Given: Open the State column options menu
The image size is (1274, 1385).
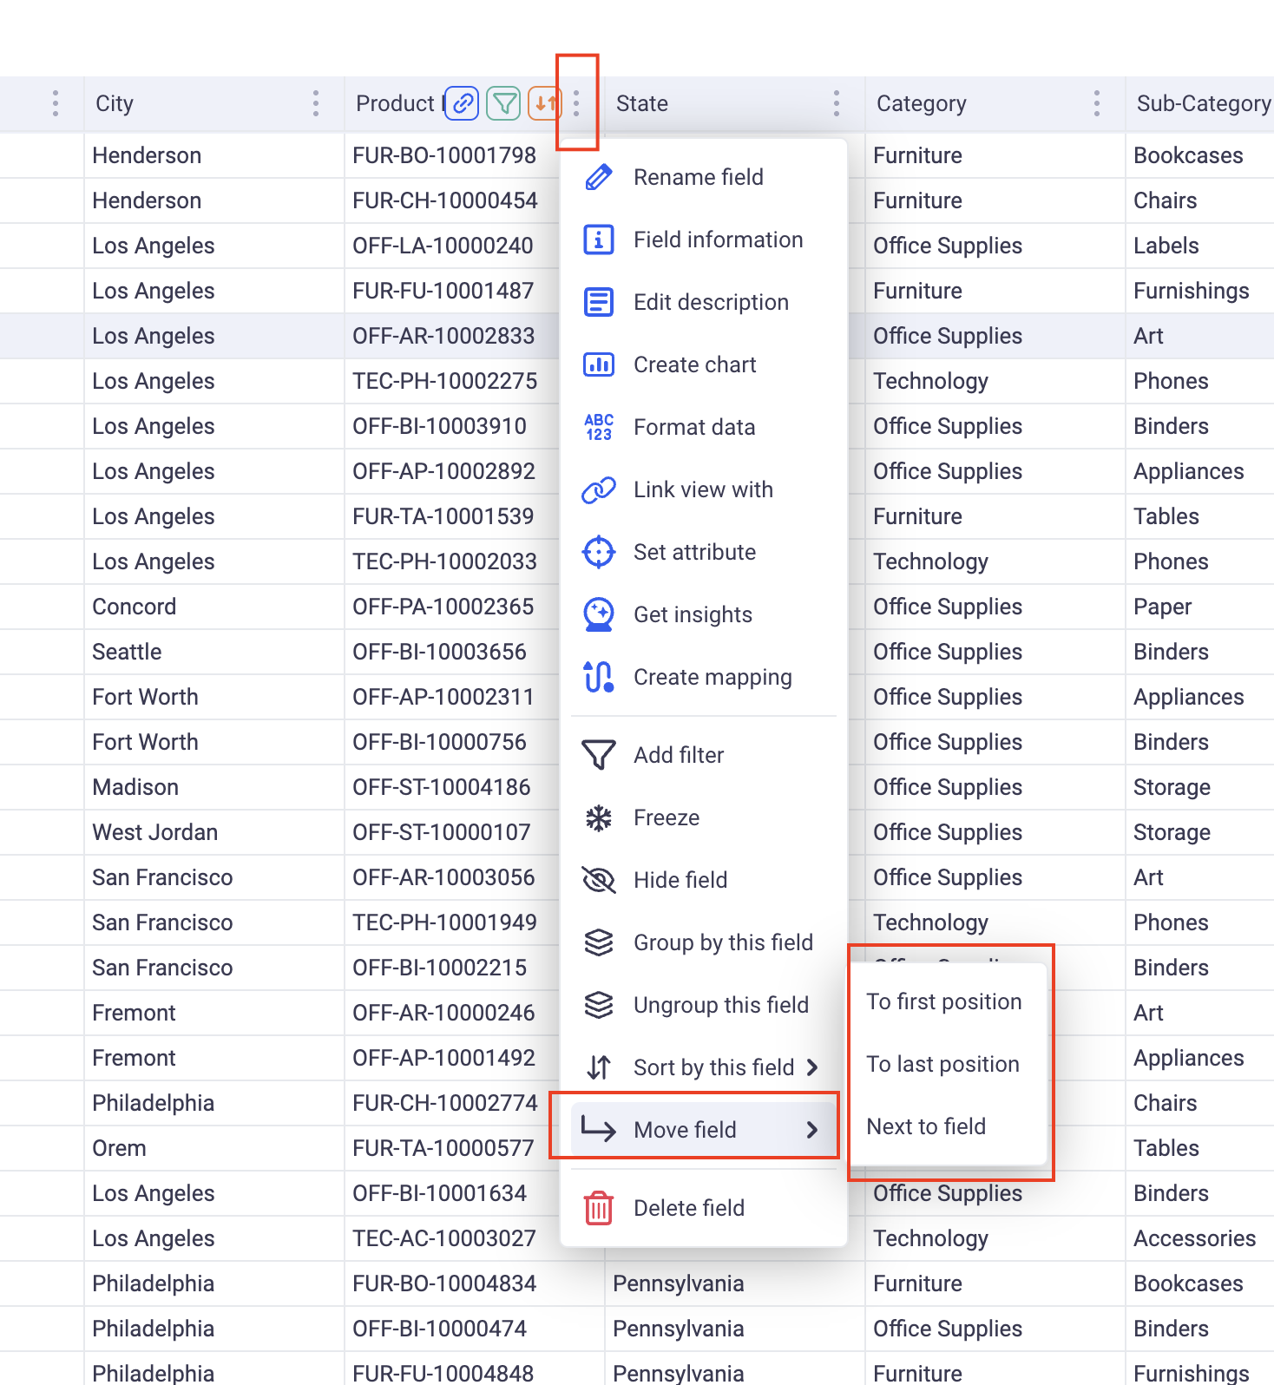Looking at the screenshot, I should coord(837,103).
